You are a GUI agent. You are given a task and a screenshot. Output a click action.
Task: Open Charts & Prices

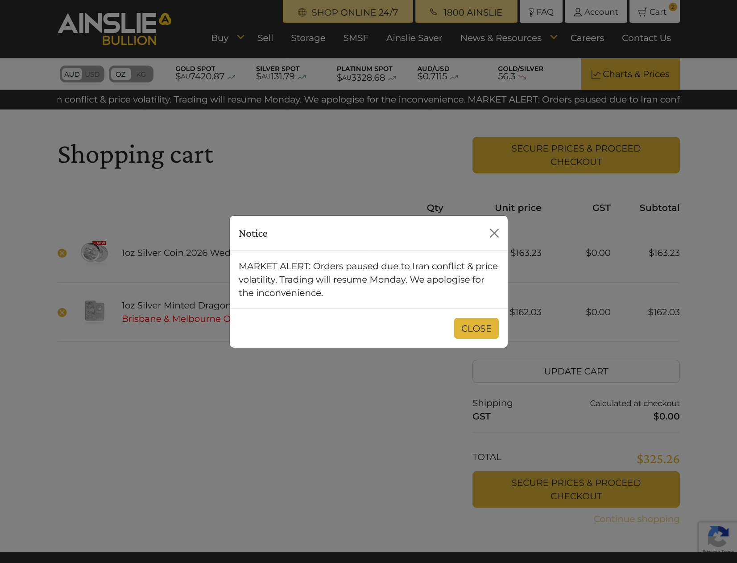pyautogui.click(x=630, y=74)
